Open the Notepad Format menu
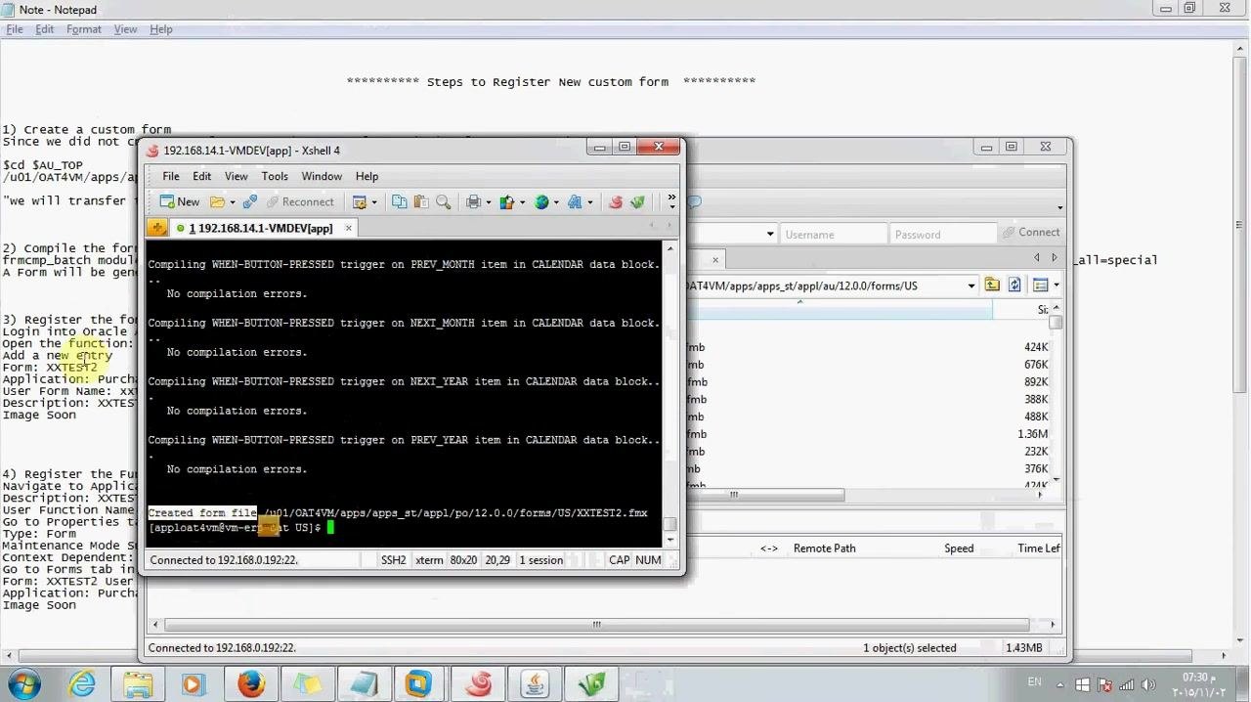 tap(84, 29)
